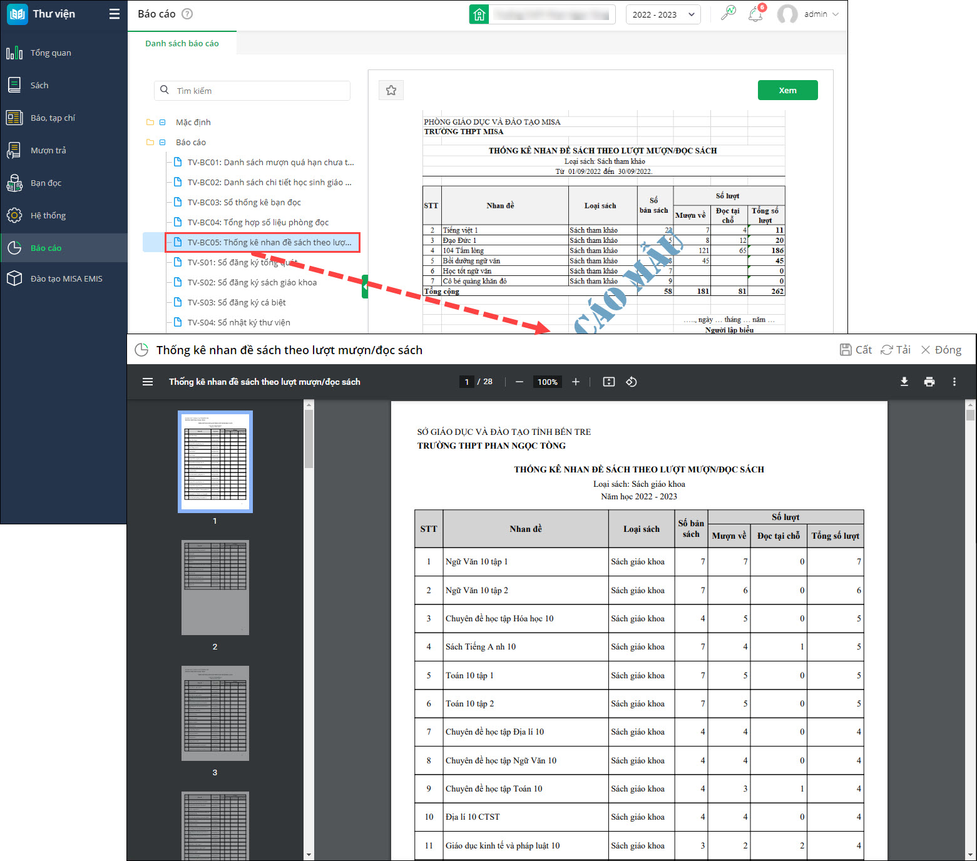Collapse the Báo cáo folder tree node
The width and height of the screenshot is (977, 861).
(162, 142)
